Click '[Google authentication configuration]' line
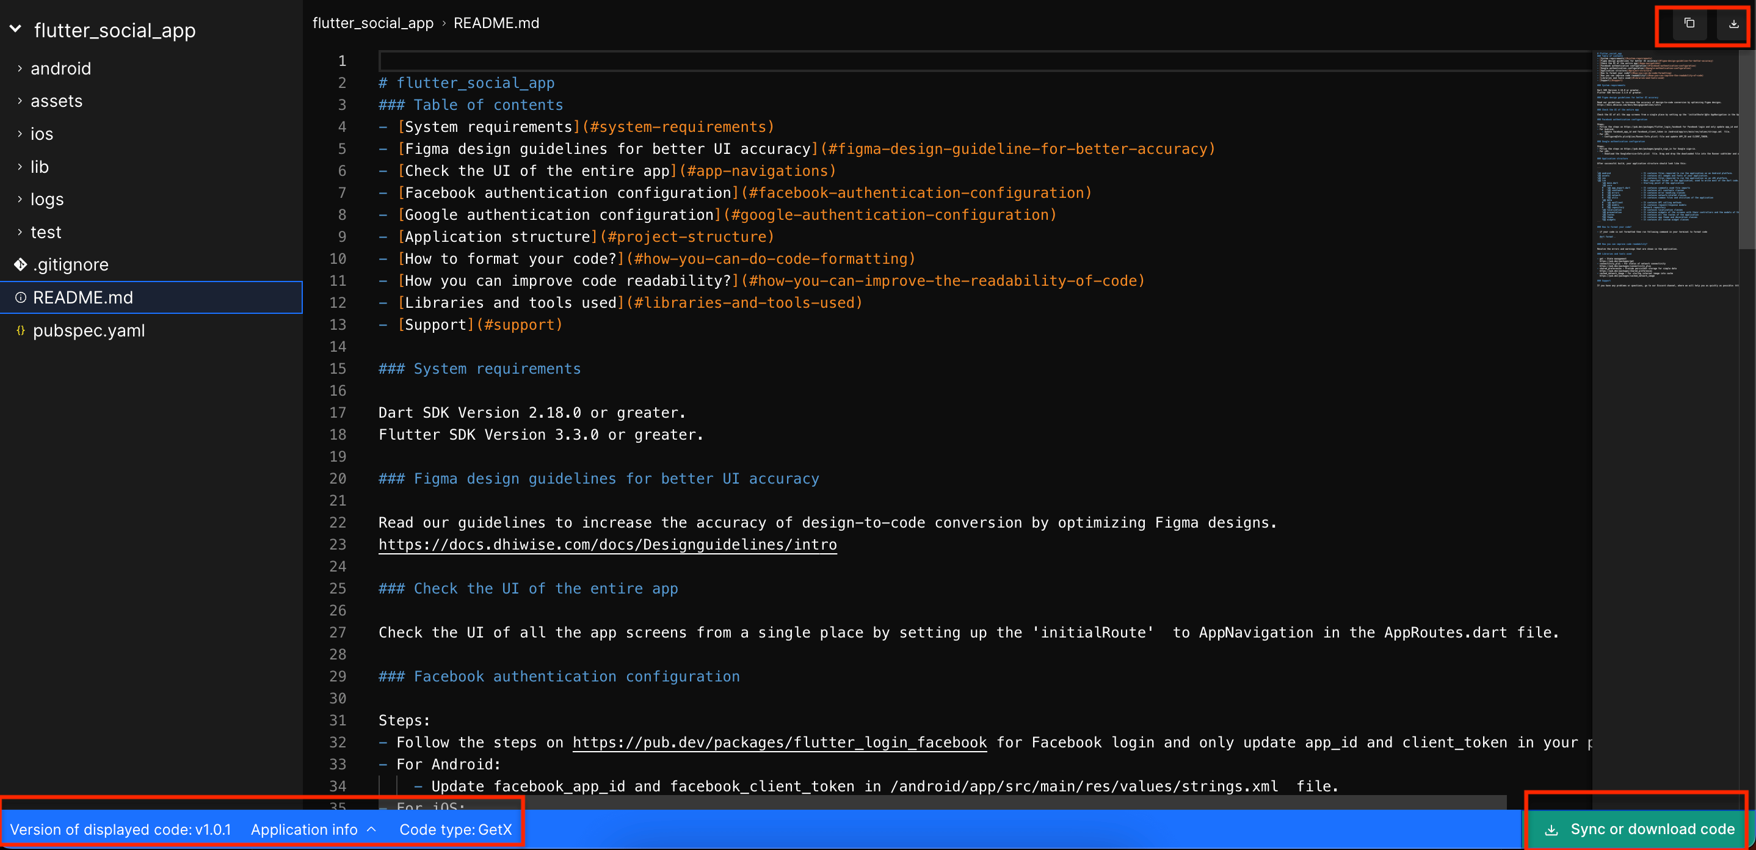The image size is (1756, 850). [717, 215]
